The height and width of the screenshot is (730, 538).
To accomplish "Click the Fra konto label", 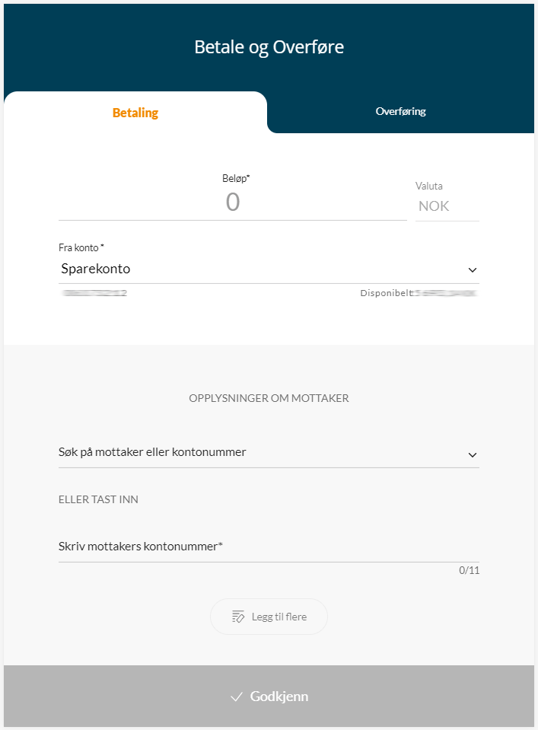I will click(81, 248).
